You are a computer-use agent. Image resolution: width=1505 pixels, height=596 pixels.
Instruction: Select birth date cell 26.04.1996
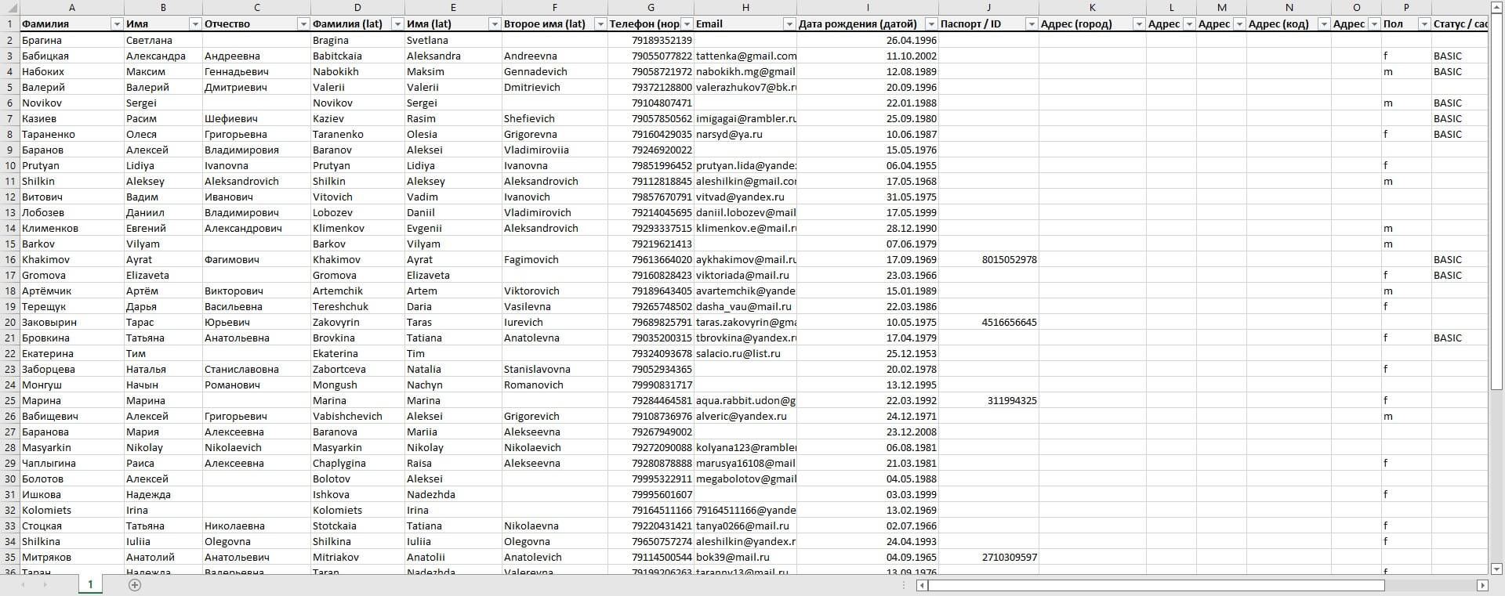point(868,40)
